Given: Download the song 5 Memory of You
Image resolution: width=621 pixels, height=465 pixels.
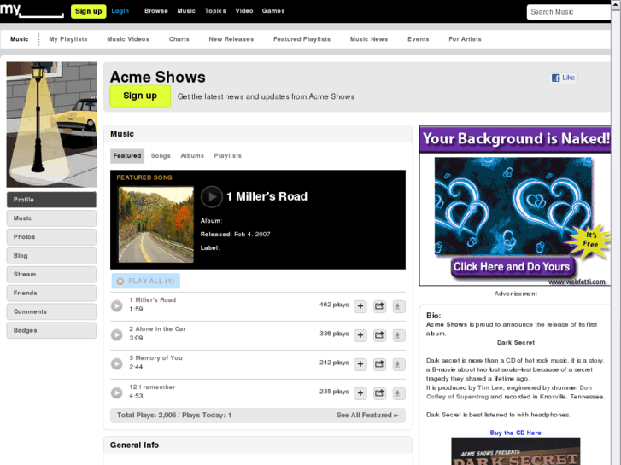Looking at the screenshot, I should [398, 364].
